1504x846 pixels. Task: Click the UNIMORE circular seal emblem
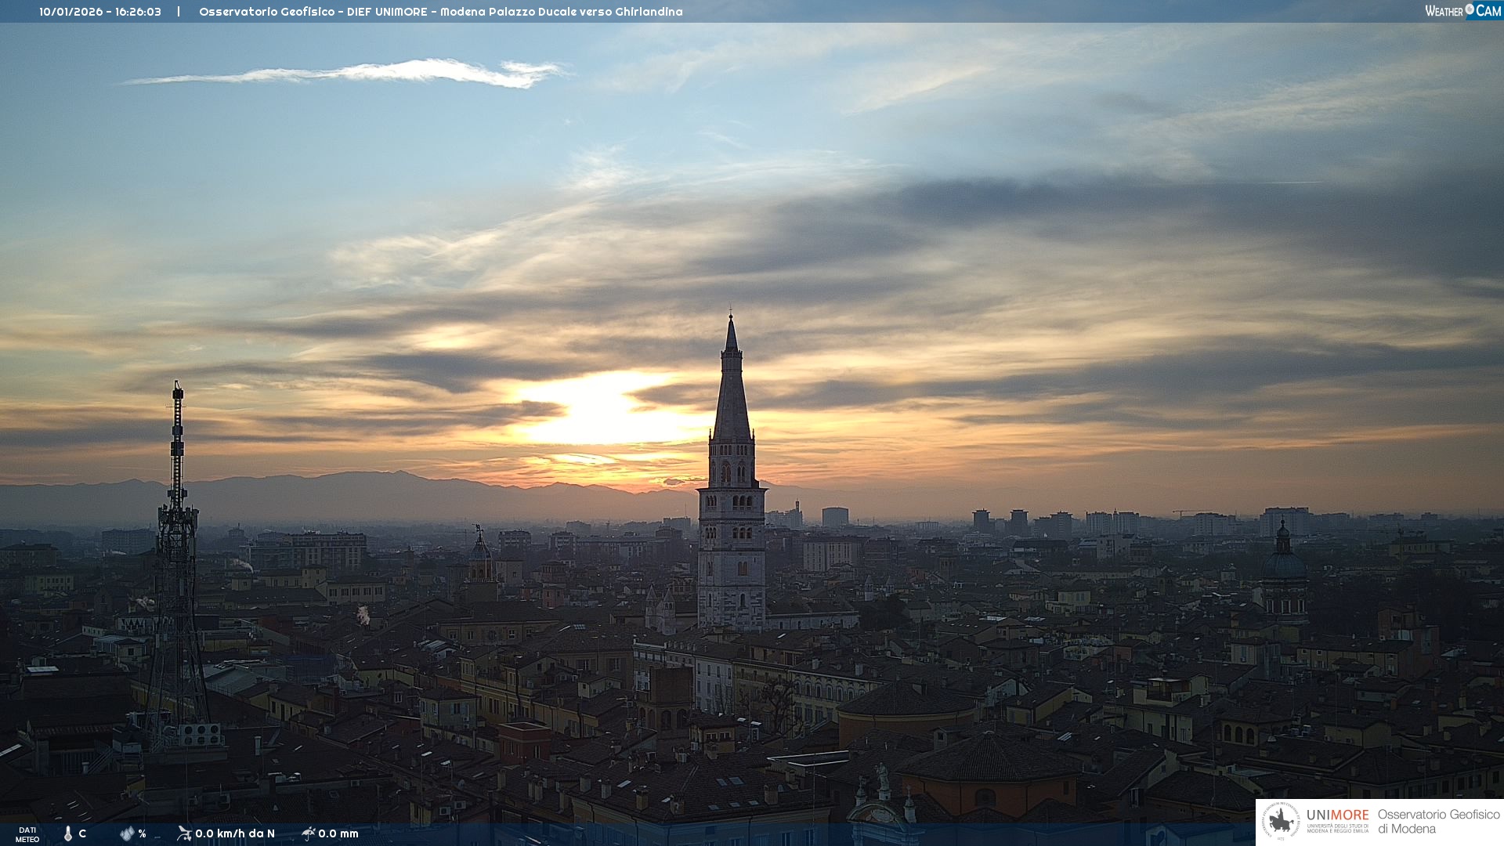1280,822
